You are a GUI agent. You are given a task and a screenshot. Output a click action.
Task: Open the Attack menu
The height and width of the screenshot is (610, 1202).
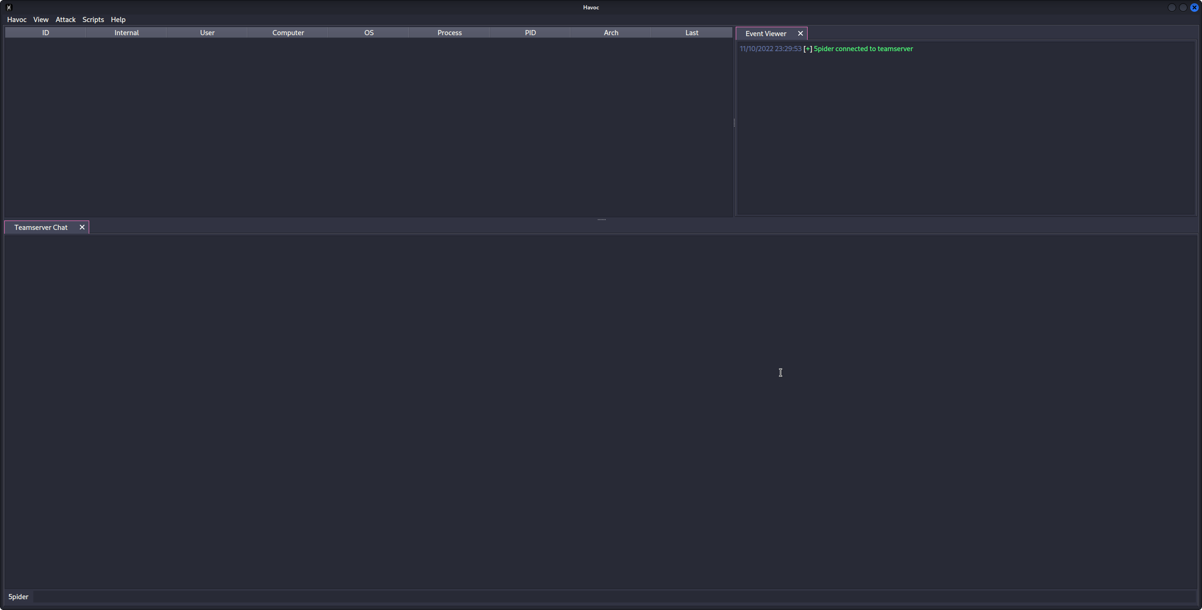coord(65,19)
